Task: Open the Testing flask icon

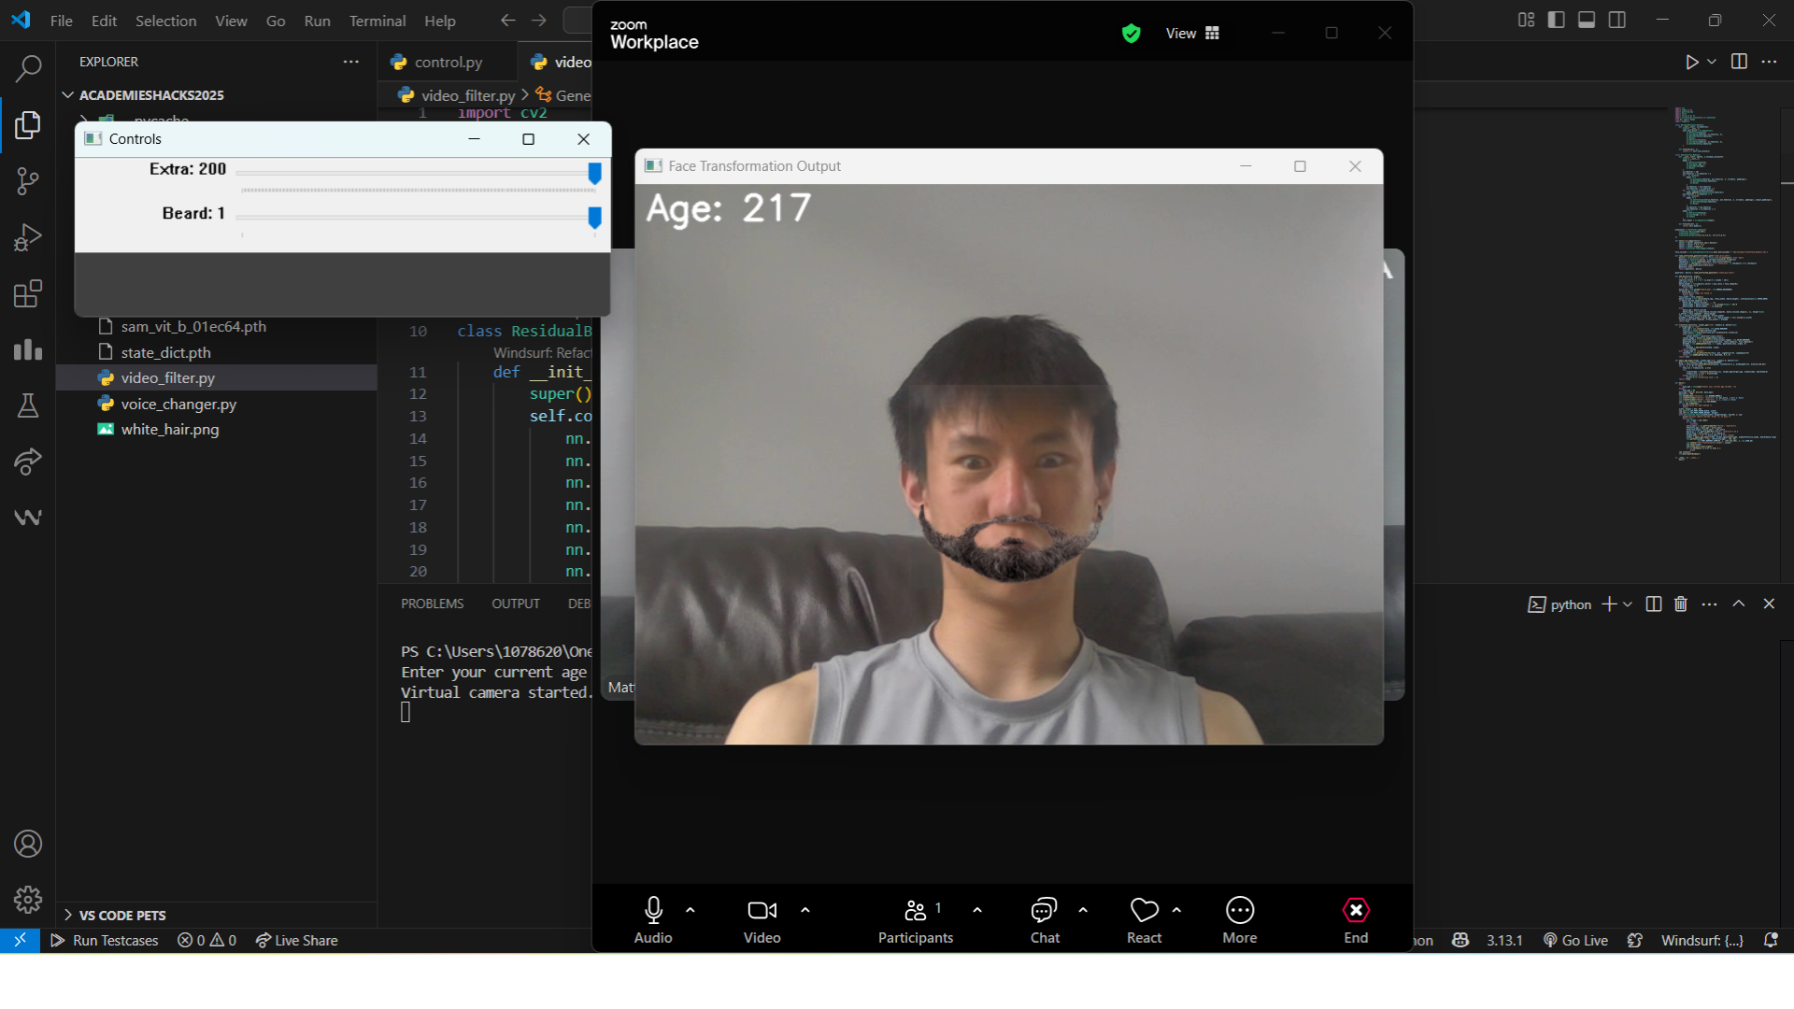Action: pyautogui.click(x=28, y=405)
